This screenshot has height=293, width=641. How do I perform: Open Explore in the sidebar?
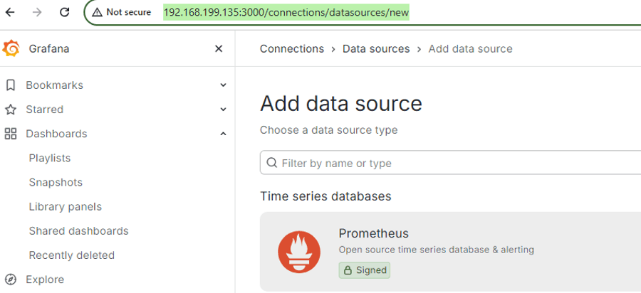pyautogui.click(x=45, y=279)
